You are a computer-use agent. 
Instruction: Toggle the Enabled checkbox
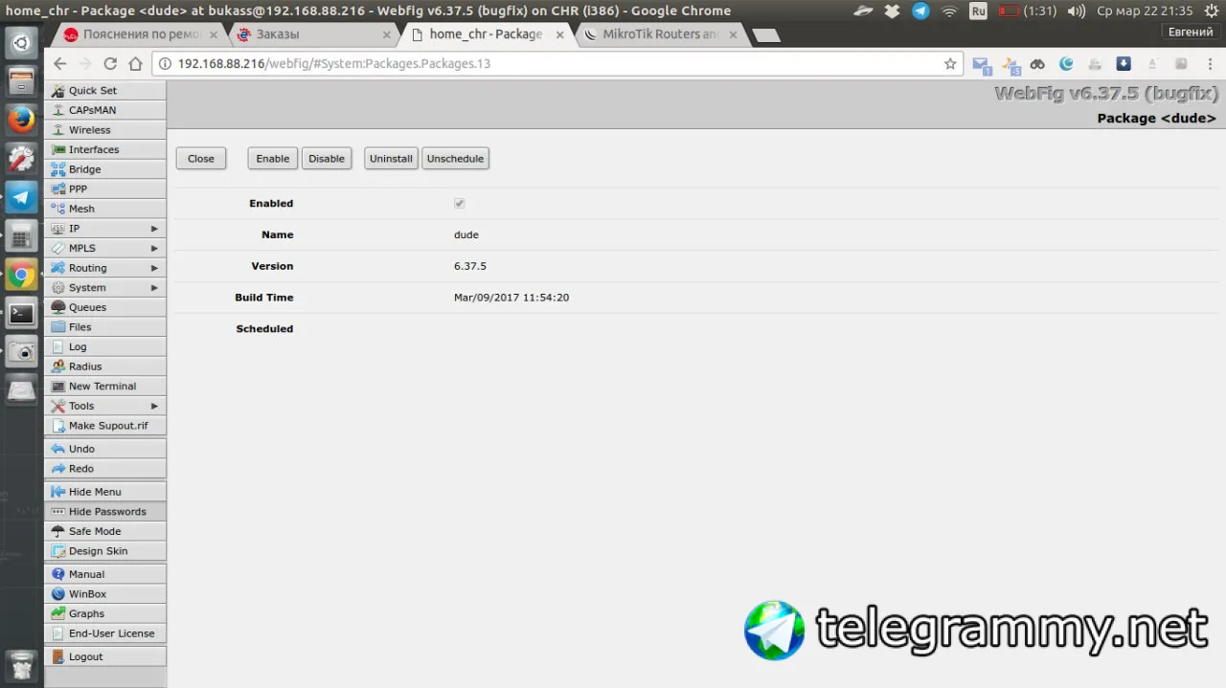point(460,204)
